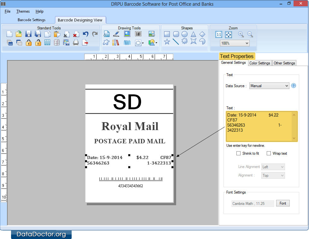The height and width of the screenshot is (239, 309).
Task: Select the Barcode drawing tool
Action: [x=138, y=33]
